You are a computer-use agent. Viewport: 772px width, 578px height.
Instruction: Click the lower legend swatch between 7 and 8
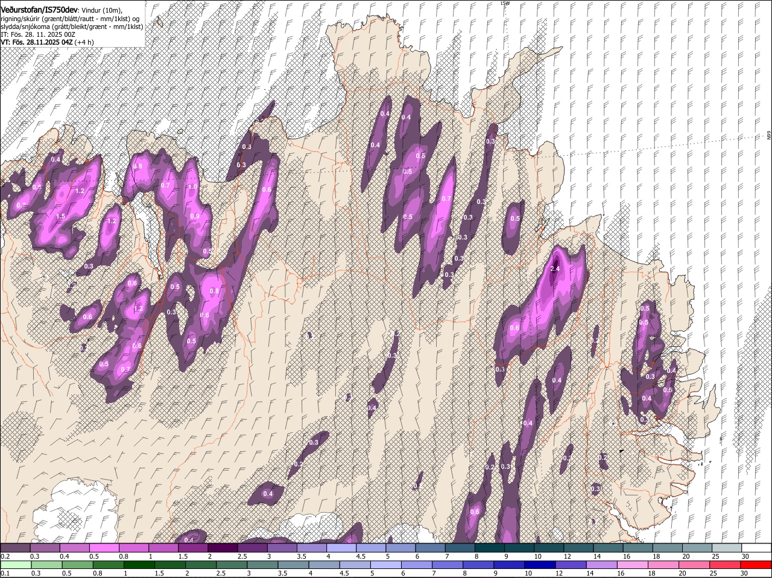[x=448, y=565]
